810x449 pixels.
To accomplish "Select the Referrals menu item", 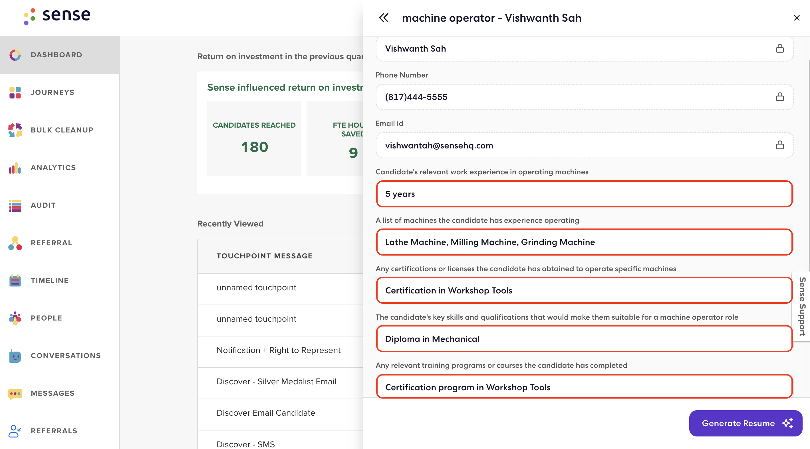I will [54, 431].
